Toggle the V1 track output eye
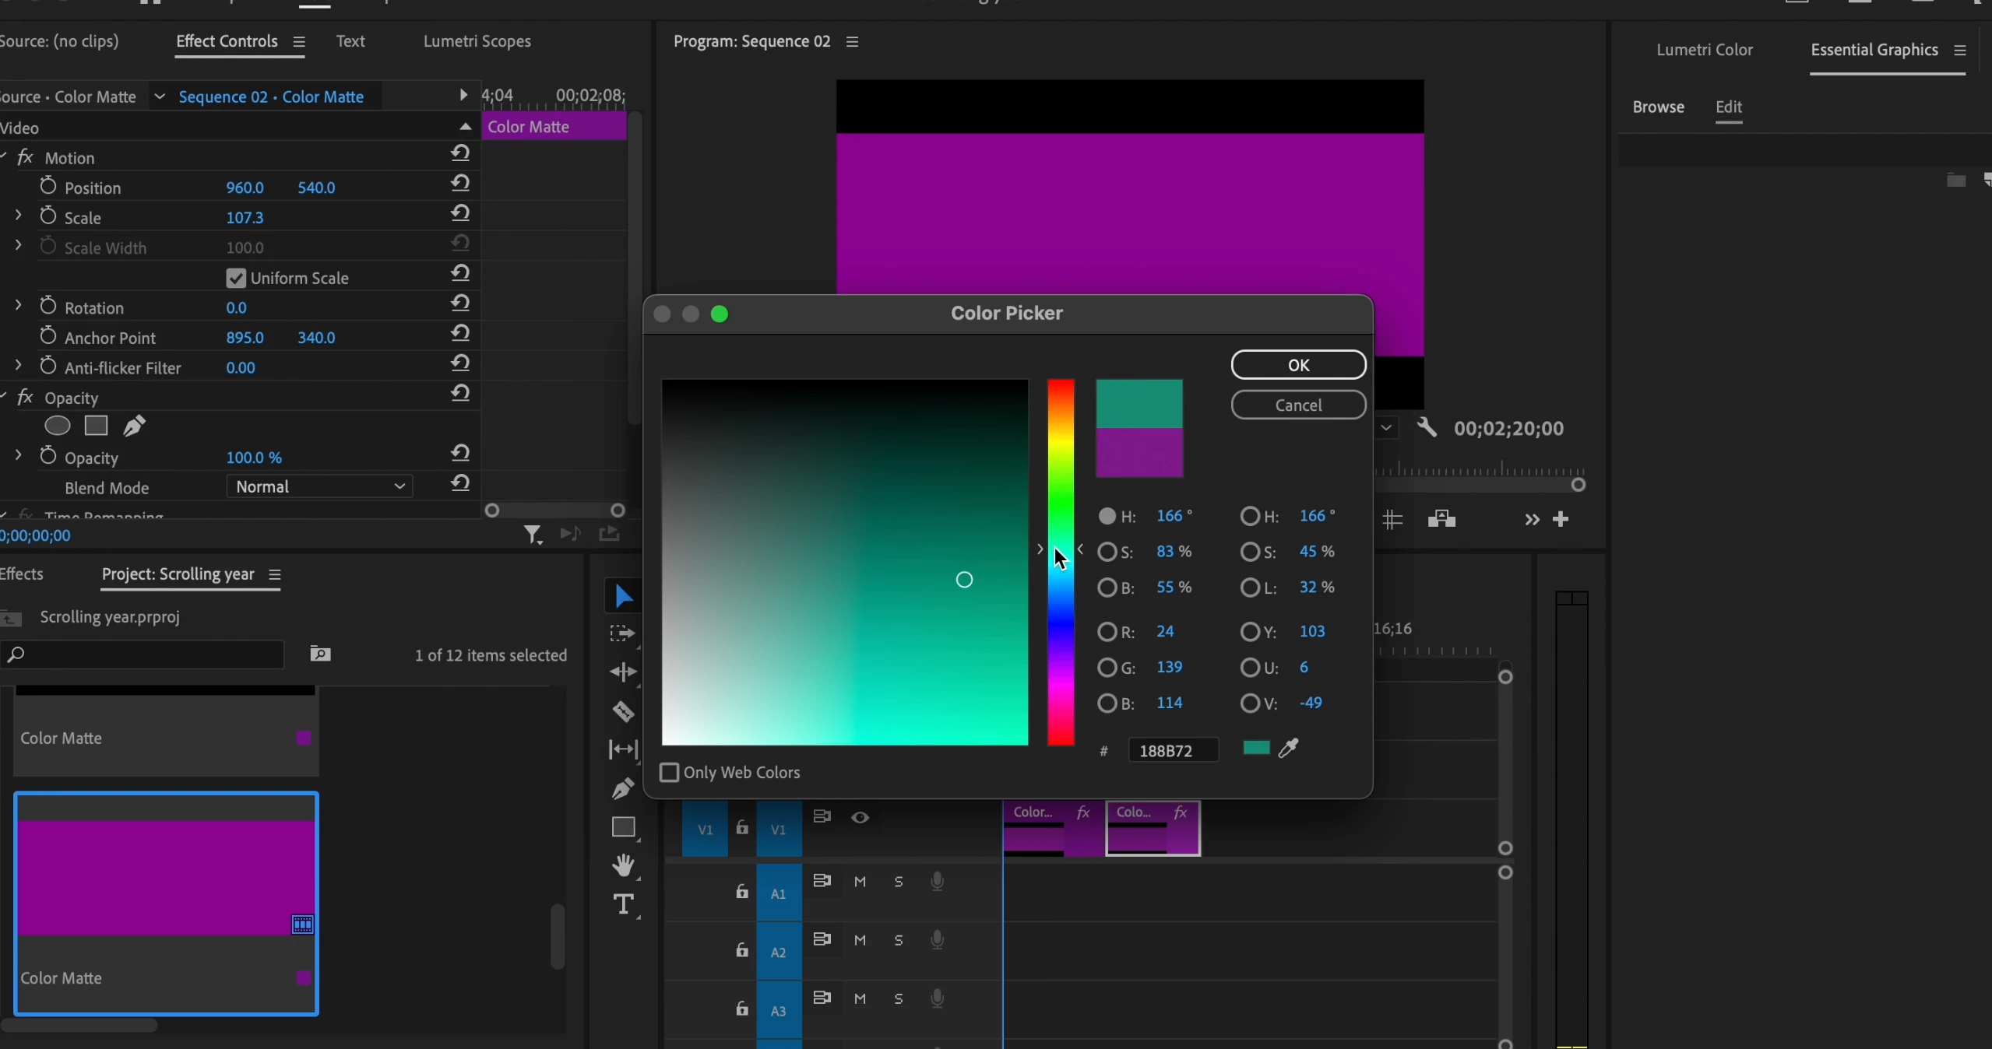This screenshot has height=1049, width=1992. [860, 817]
